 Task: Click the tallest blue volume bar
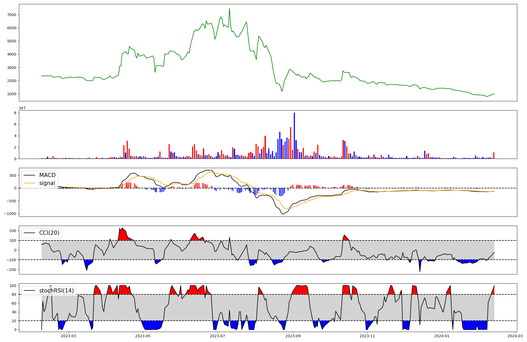[x=294, y=136]
